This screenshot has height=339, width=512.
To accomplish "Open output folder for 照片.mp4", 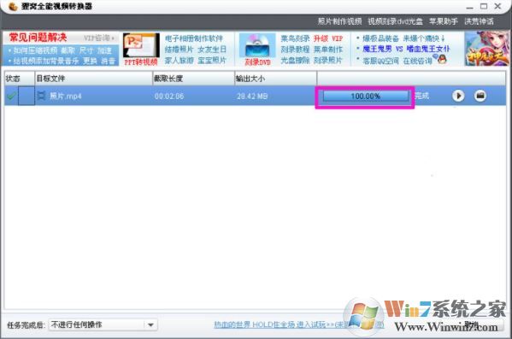I will coord(480,96).
